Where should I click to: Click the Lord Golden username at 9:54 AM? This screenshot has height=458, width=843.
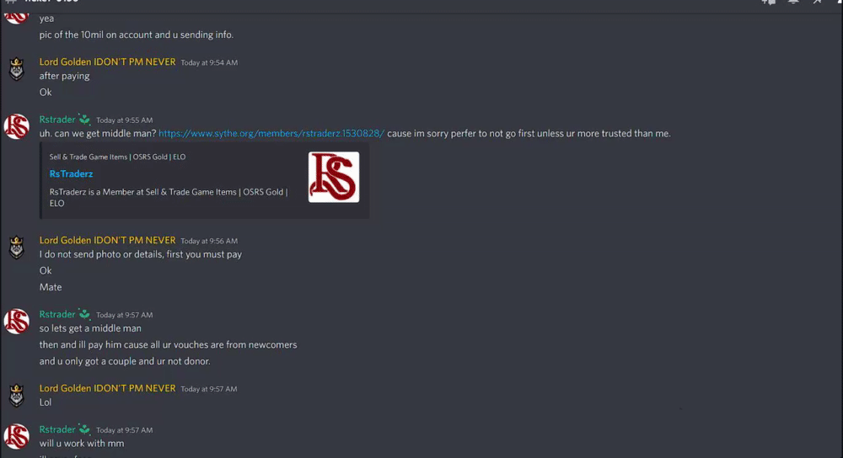[108, 61]
